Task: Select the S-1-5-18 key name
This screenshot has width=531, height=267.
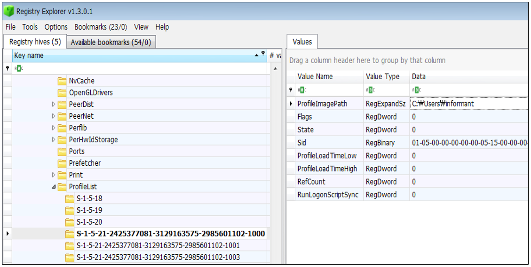Action: click(89, 198)
